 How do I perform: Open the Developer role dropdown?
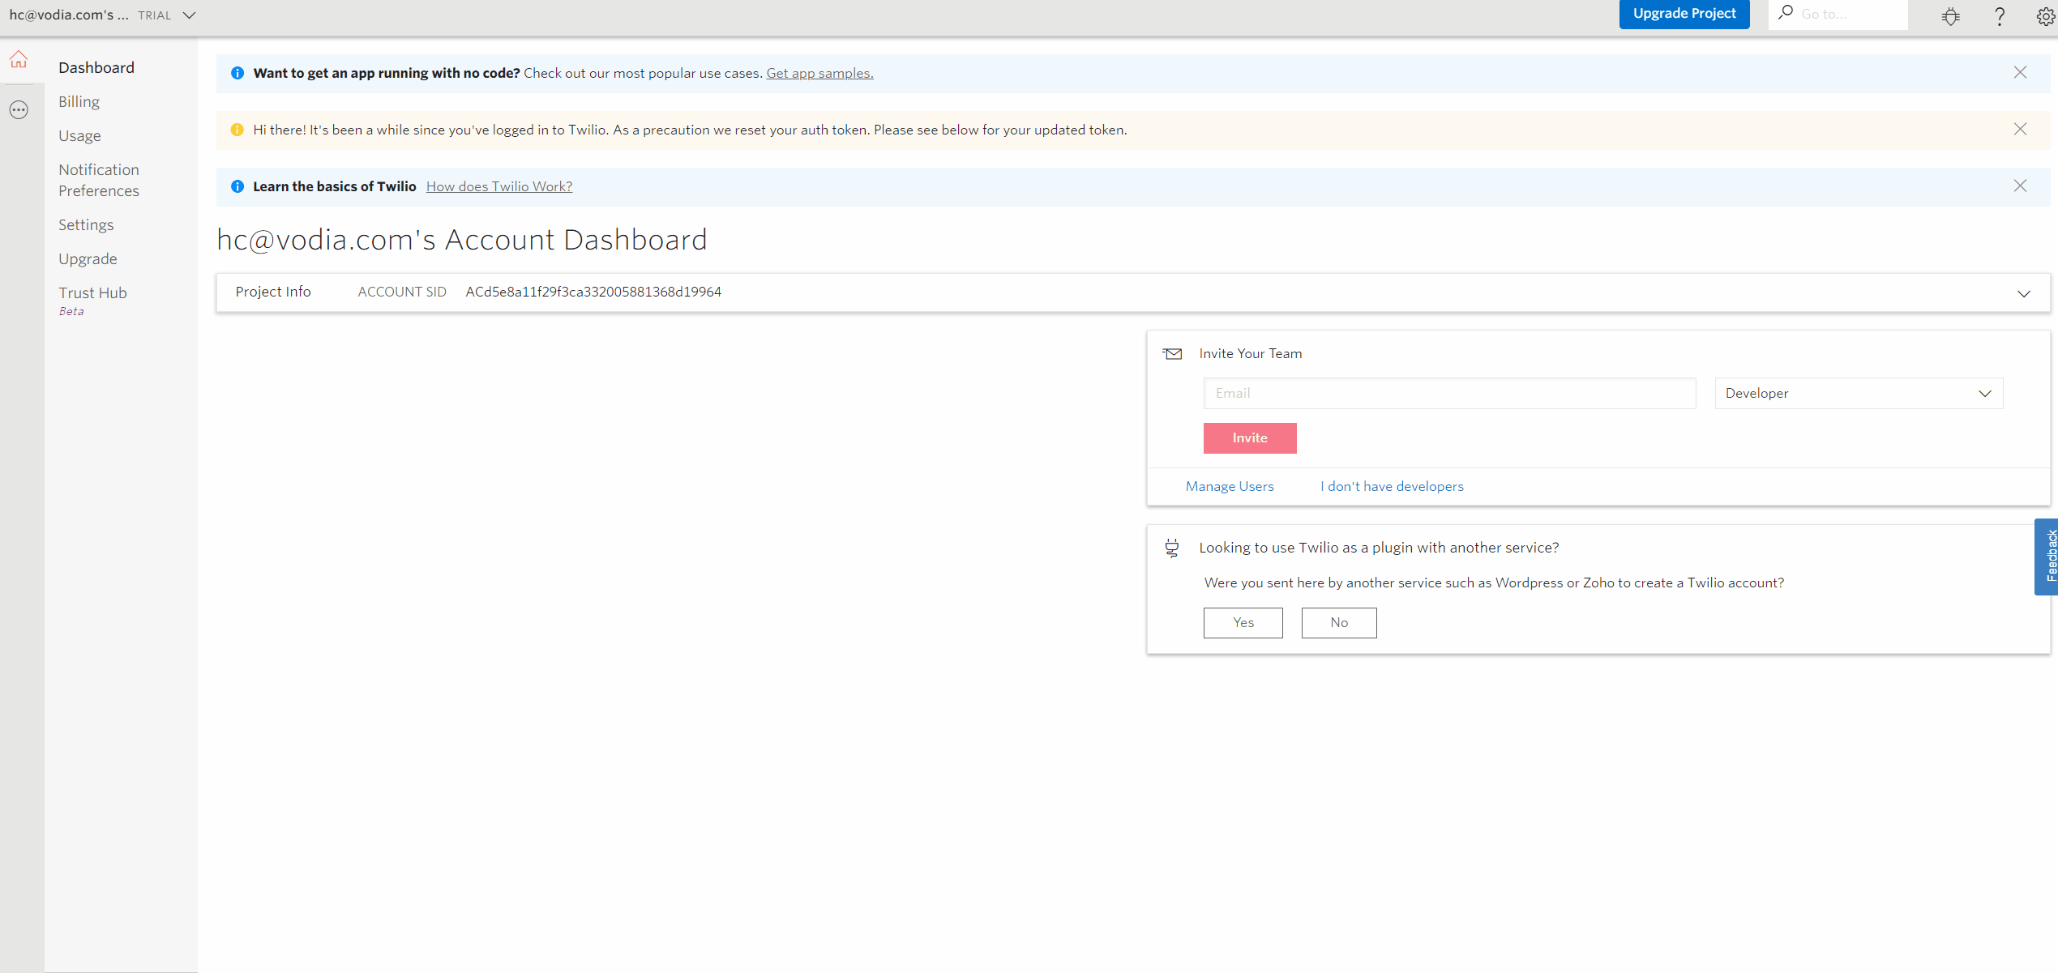1859,394
